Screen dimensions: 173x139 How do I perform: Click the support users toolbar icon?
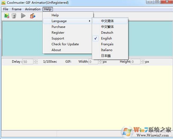(33, 16)
